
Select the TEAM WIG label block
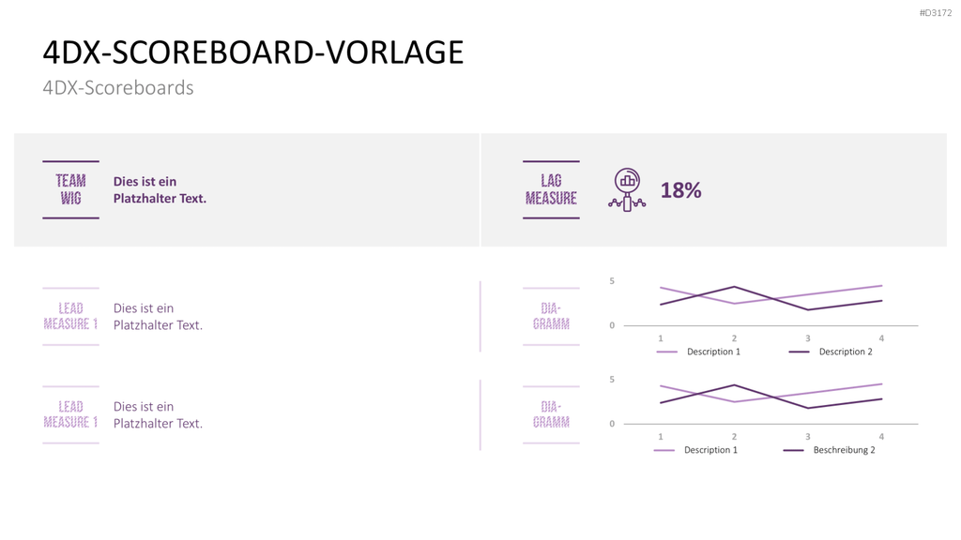[x=70, y=189]
